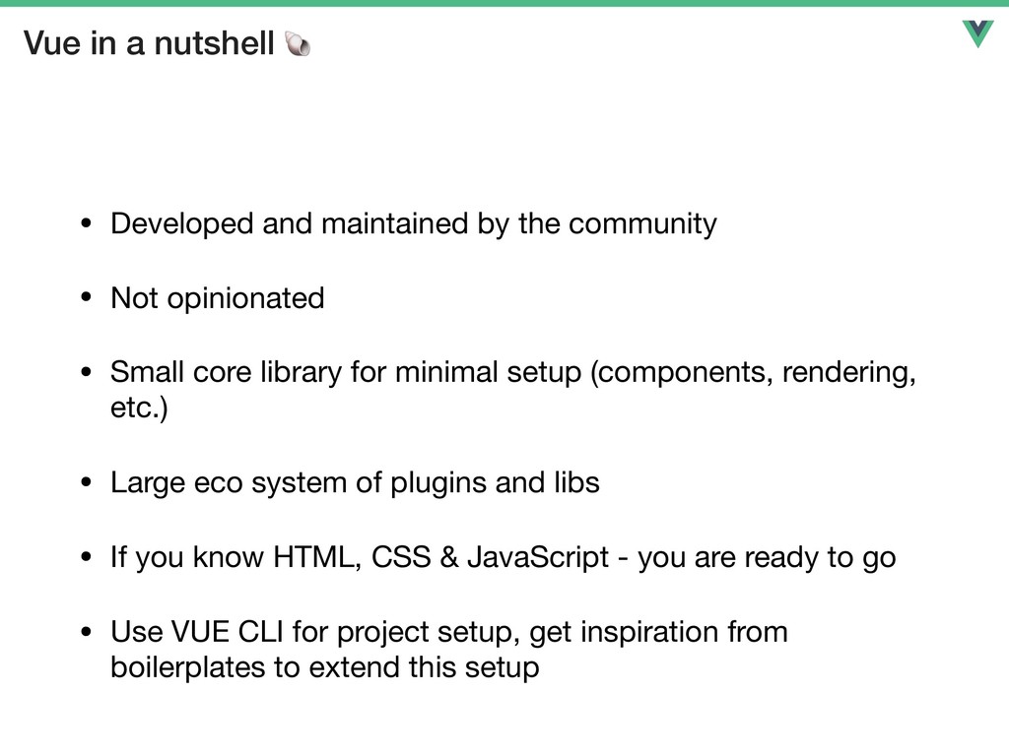Click the 'etc.)' continuation line
The image size is (1009, 756).
tap(139, 408)
